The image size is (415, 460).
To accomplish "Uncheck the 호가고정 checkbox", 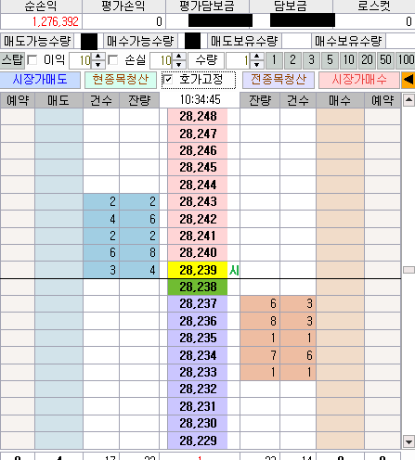I will [167, 80].
